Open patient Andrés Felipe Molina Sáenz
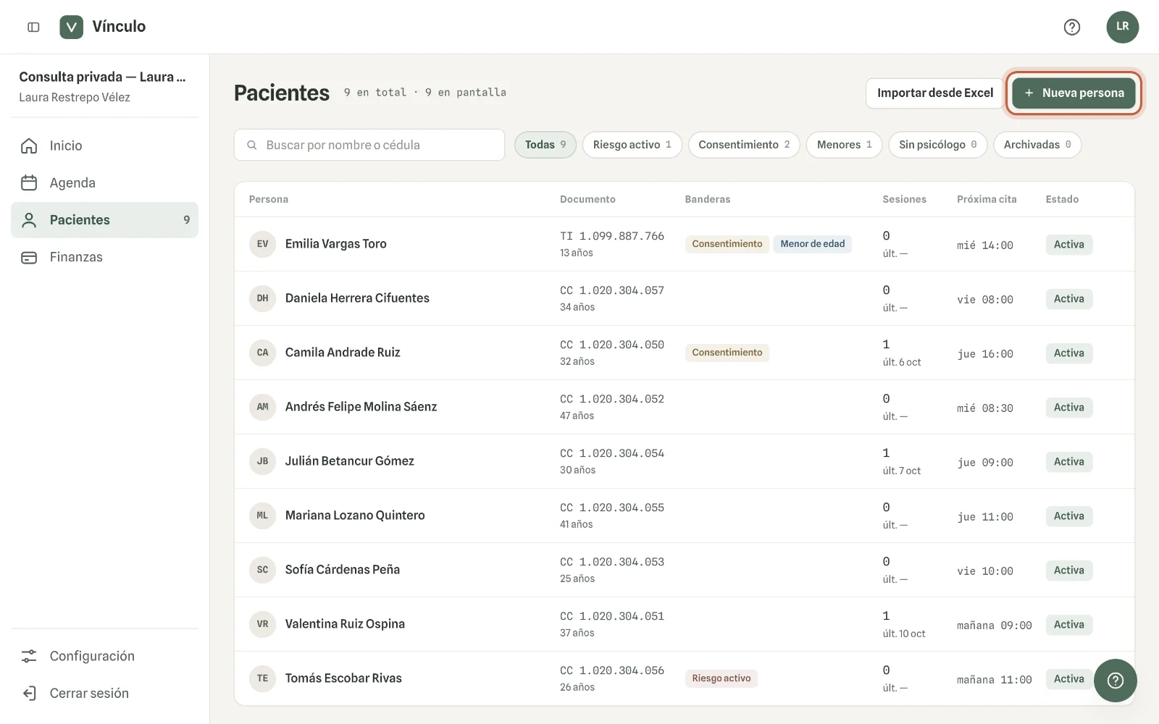This screenshot has width=1159, height=724. click(361, 407)
